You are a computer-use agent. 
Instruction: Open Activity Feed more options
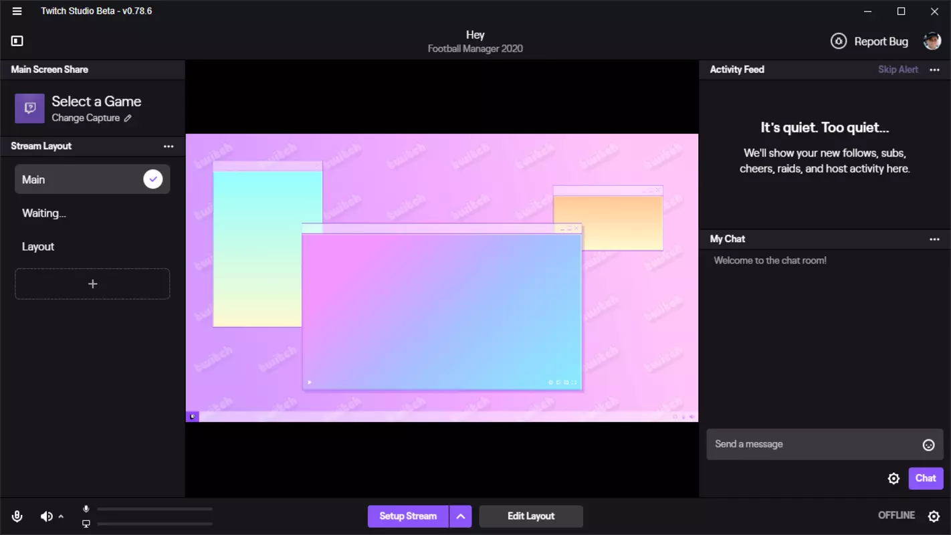934,70
